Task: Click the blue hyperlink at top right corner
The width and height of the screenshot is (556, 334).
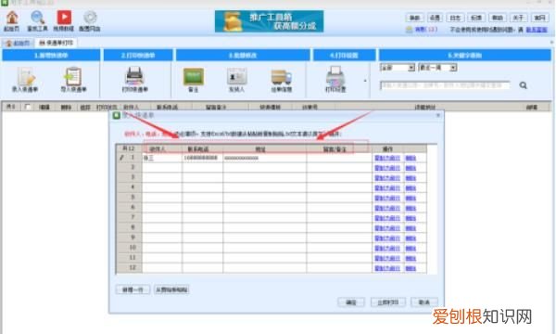Action: pyautogui.click(x=537, y=30)
